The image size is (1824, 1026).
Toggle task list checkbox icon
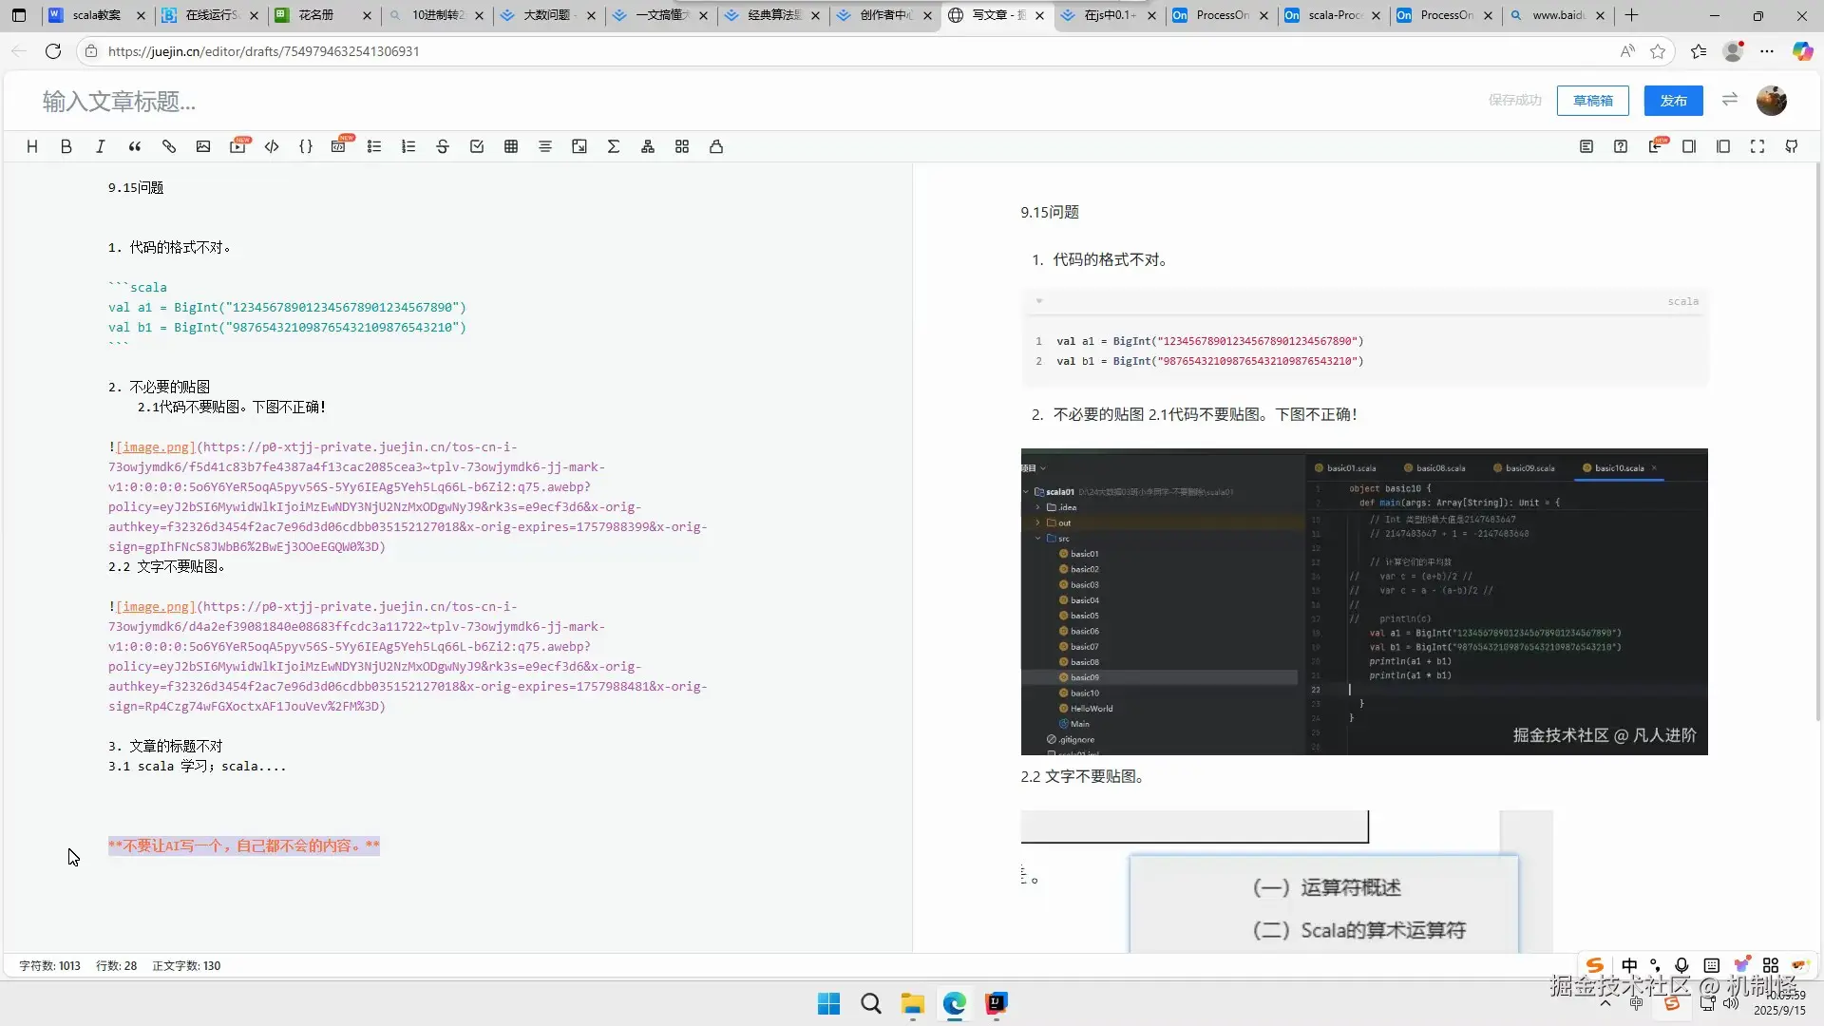coord(477,146)
